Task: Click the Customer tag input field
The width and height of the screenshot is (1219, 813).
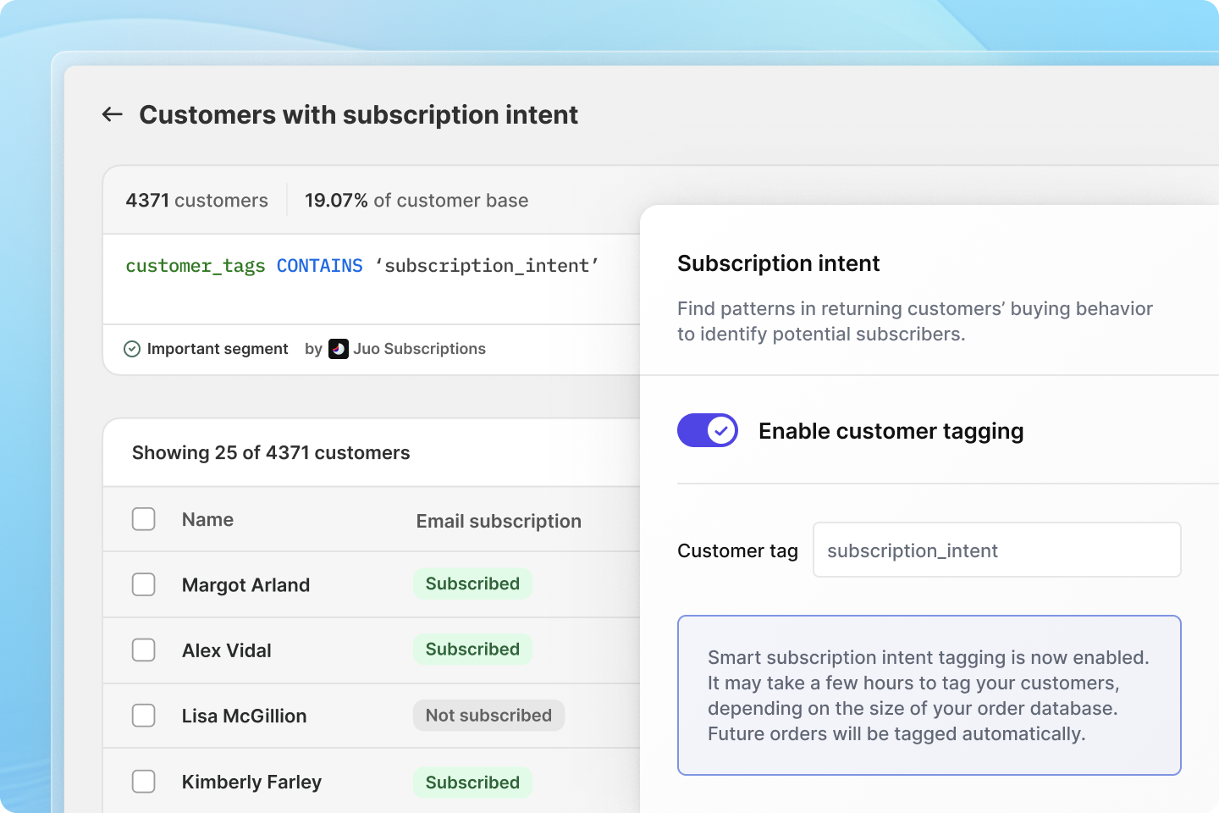Action: (x=997, y=550)
